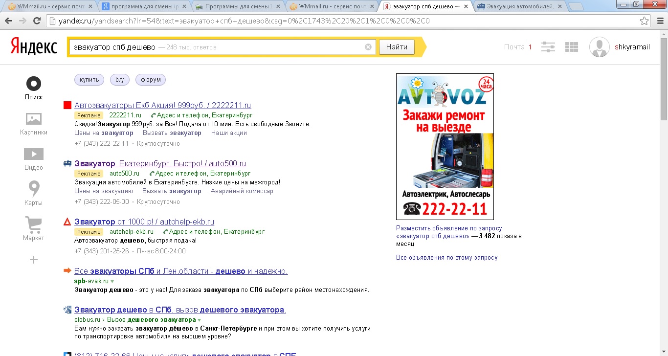The width and height of the screenshot is (668, 356).
Task: Click Разместить объявление по запросу link
Action: click(x=449, y=228)
